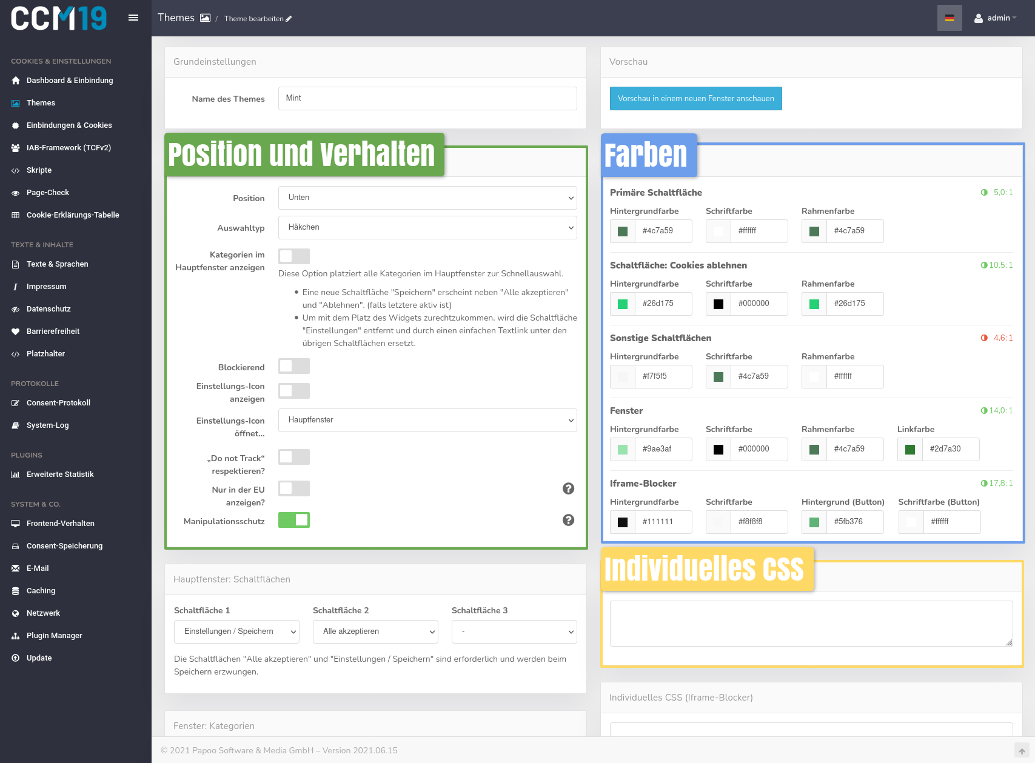This screenshot has width=1035, height=763.
Task: Click the sitemap icon for Plugin Manager
Action: [x=16, y=636]
